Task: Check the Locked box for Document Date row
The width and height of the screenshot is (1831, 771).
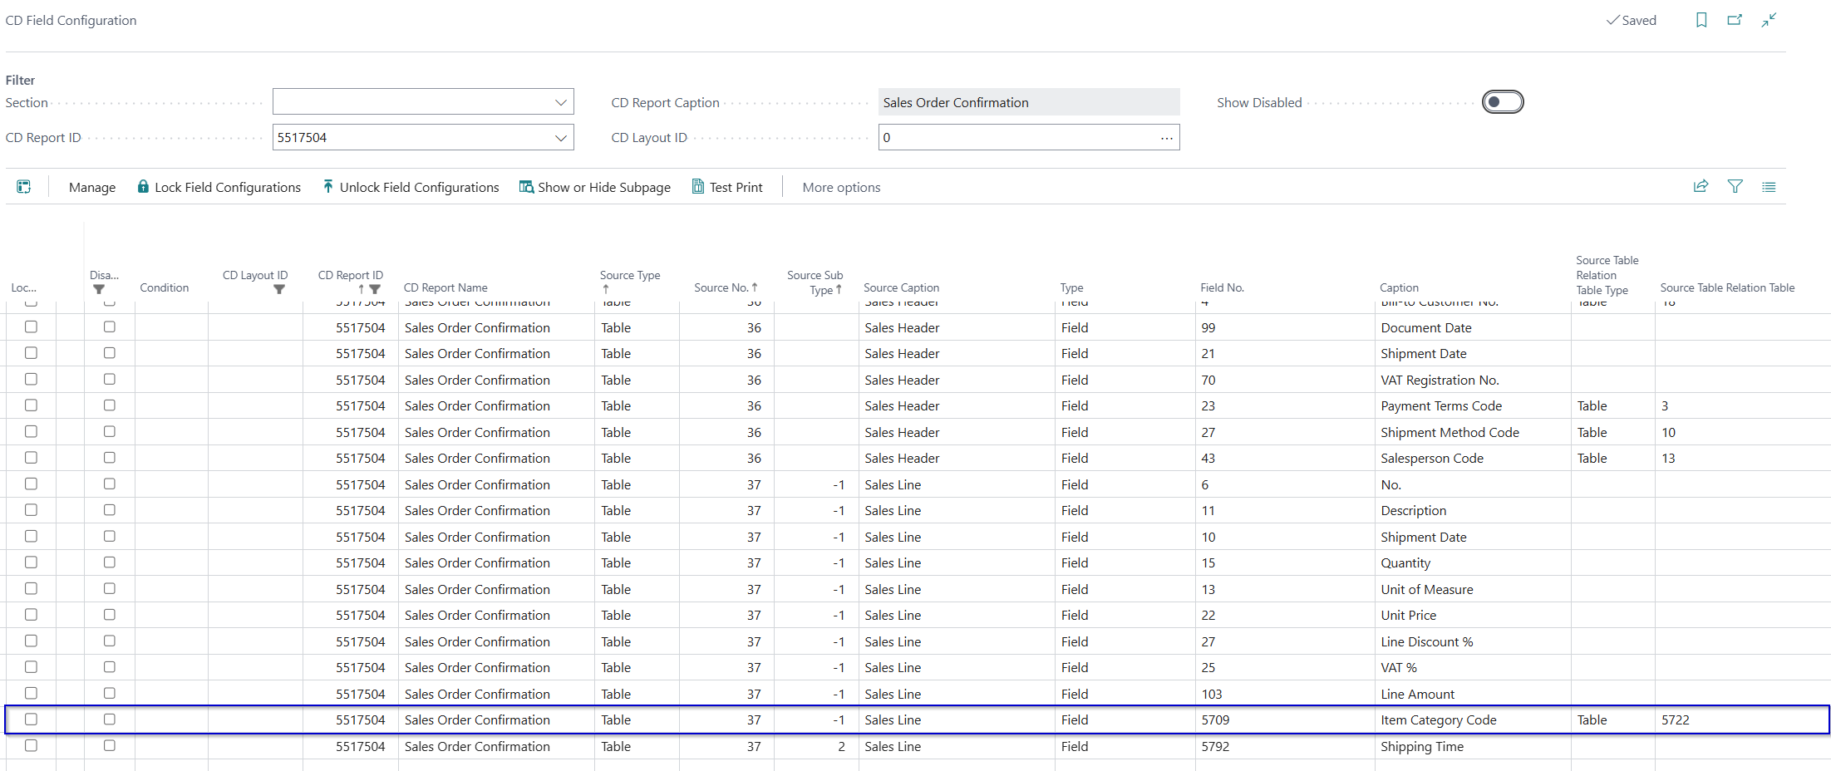Action: pos(31,327)
